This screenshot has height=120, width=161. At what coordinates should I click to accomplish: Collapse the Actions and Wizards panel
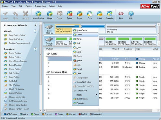[x=35, y=25]
